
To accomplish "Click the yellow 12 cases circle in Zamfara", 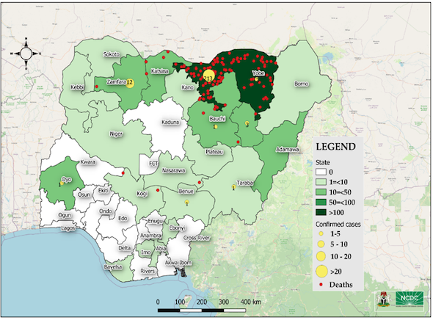I will 130,82.
